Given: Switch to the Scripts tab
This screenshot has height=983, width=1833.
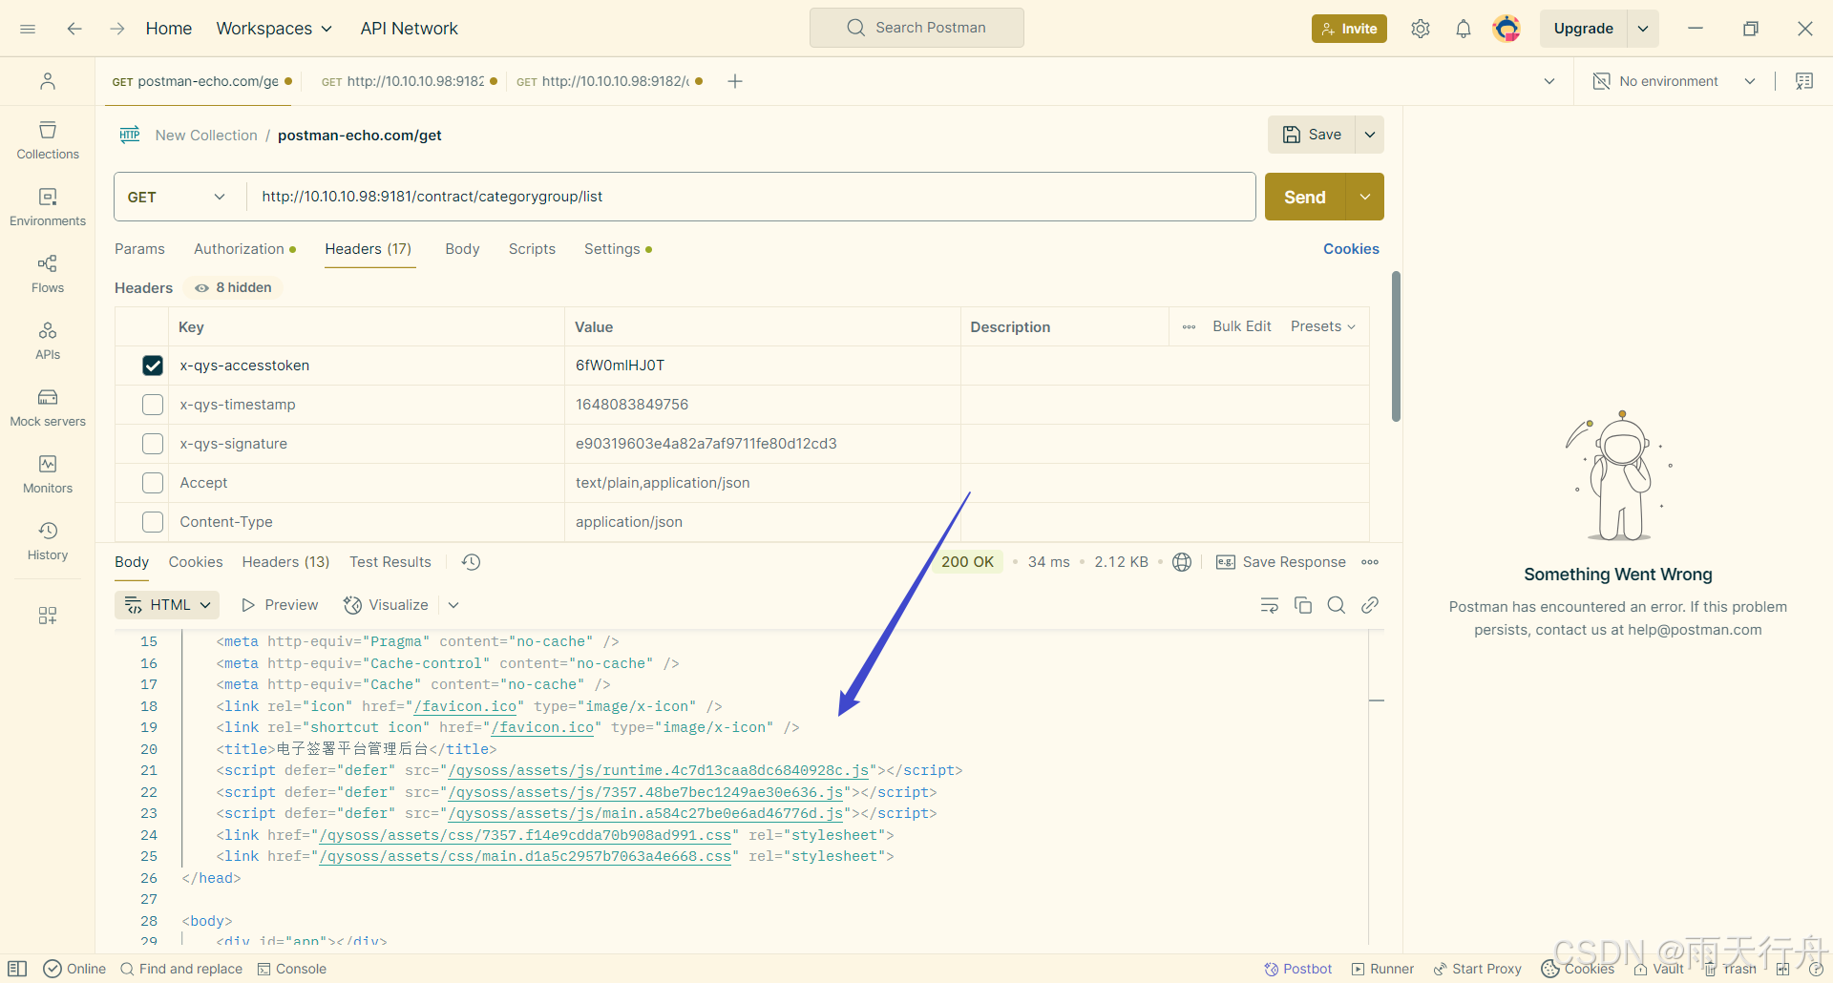Looking at the screenshot, I should (x=532, y=249).
